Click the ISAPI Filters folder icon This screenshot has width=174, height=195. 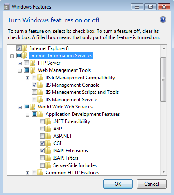click(48, 158)
